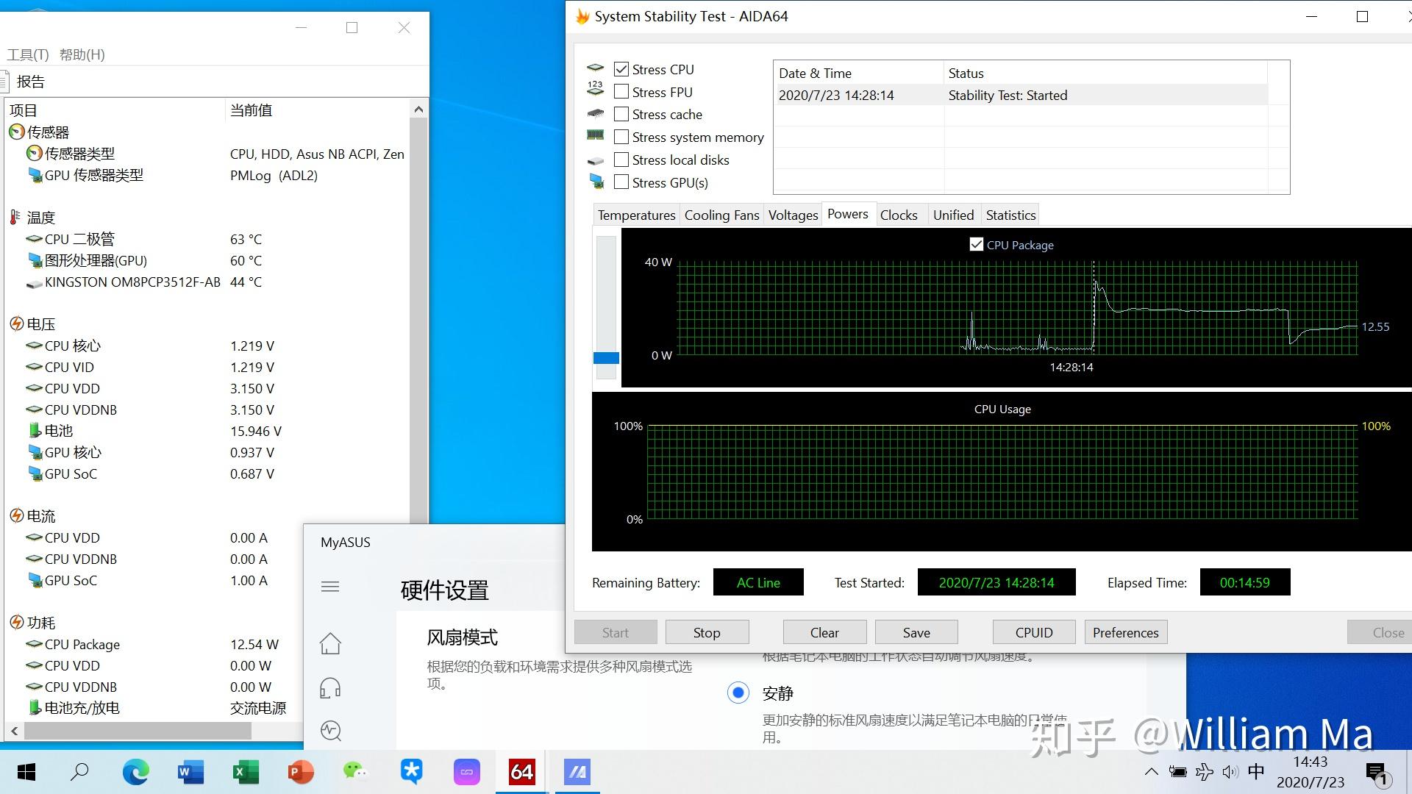Select the 传感器 sensor heading
1412x794 pixels.
48,132
